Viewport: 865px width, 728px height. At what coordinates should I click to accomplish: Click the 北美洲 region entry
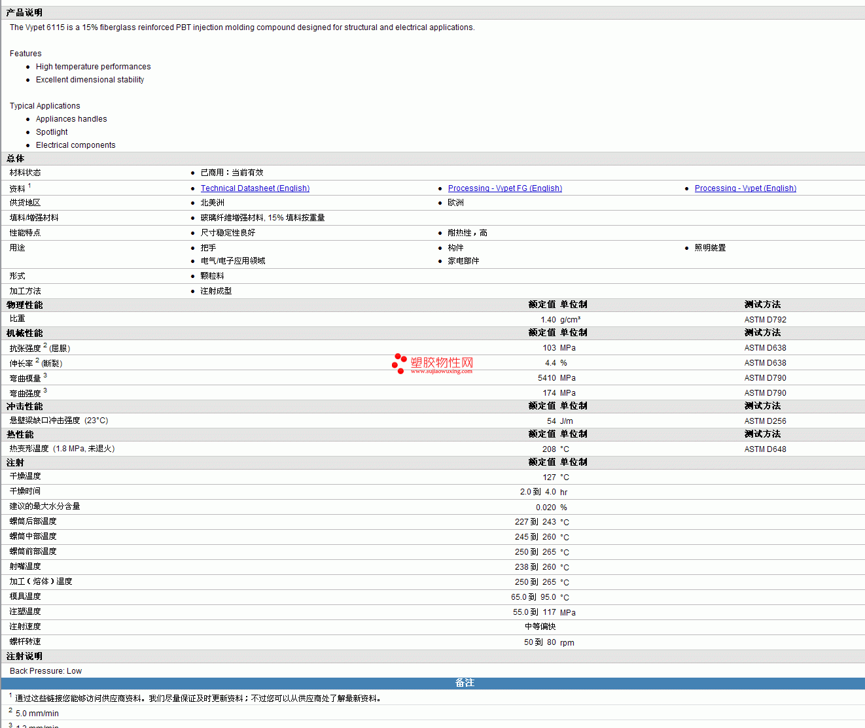coord(213,203)
